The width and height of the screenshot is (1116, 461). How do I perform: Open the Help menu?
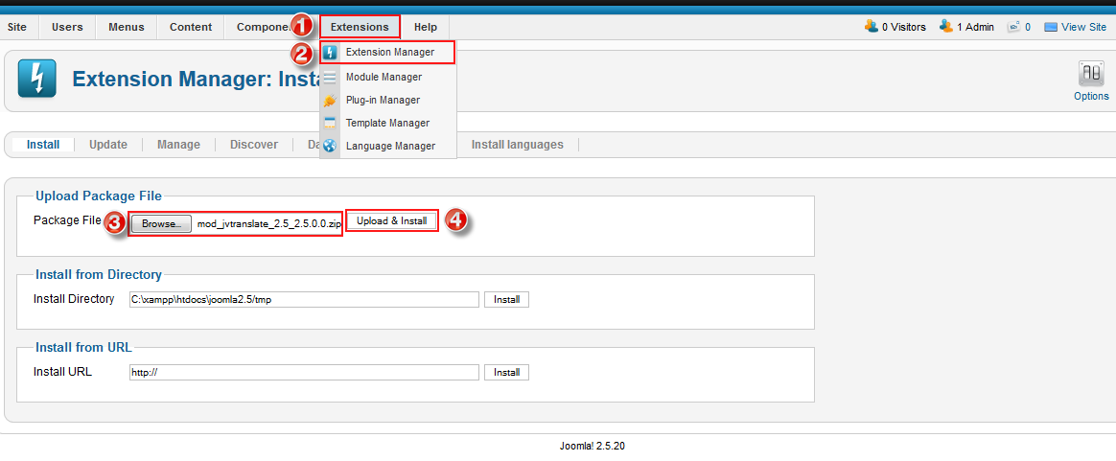click(x=426, y=27)
